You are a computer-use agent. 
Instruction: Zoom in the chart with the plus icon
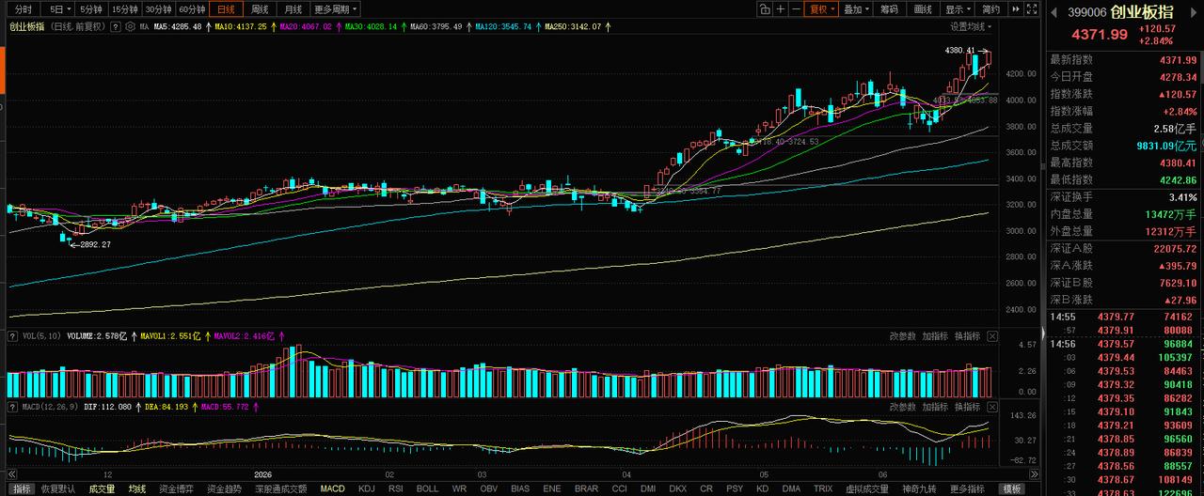[x=781, y=8]
